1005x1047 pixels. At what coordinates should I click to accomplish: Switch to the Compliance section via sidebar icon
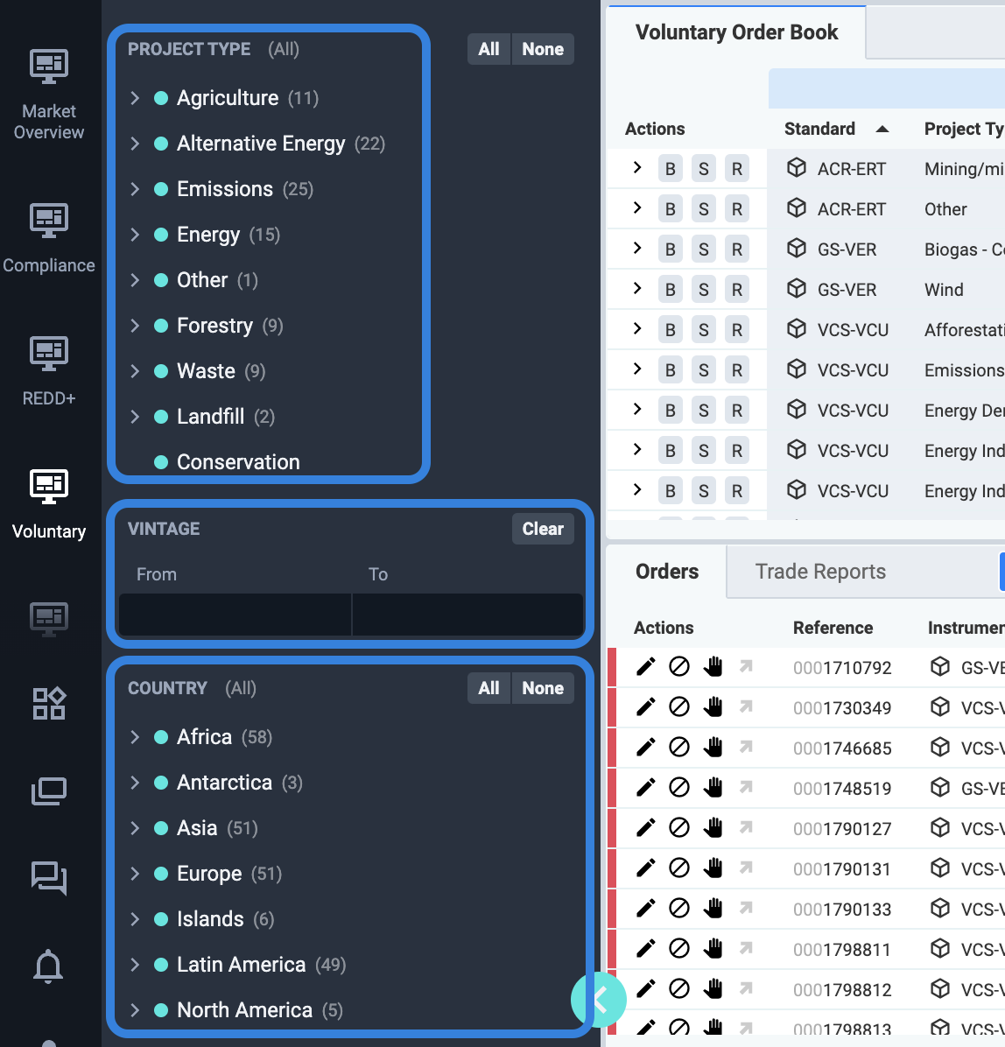[48, 220]
